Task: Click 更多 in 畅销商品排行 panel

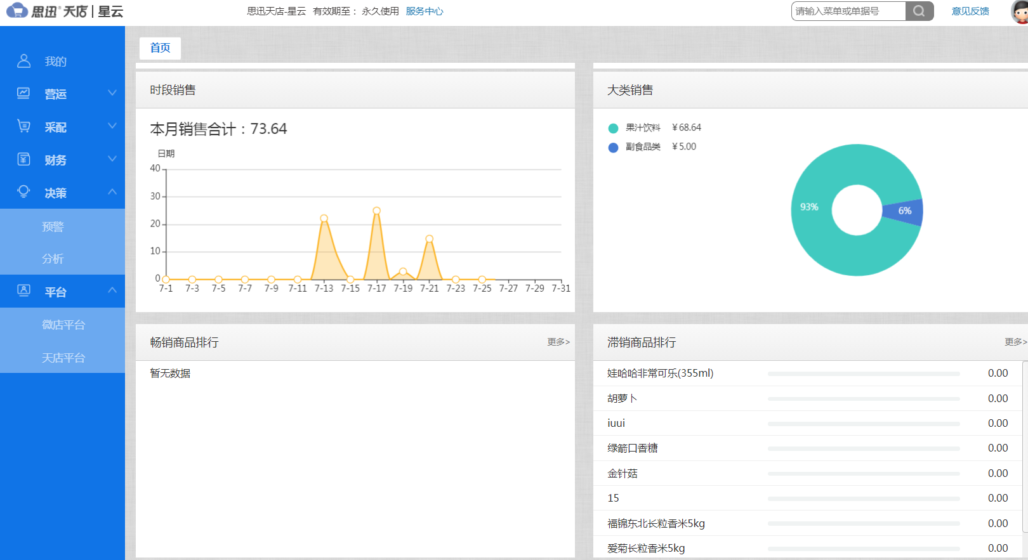Action: (x=558, y=342)
